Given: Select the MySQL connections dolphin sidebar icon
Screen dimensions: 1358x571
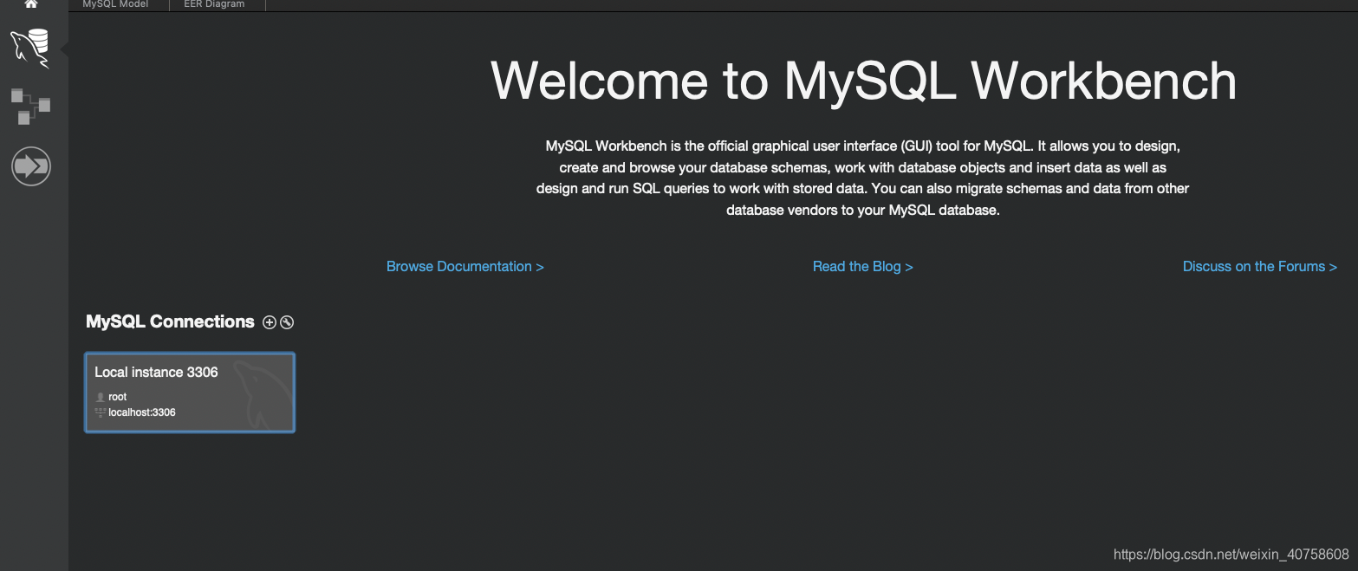Looking at the screenshot, I should click(30, 48).
